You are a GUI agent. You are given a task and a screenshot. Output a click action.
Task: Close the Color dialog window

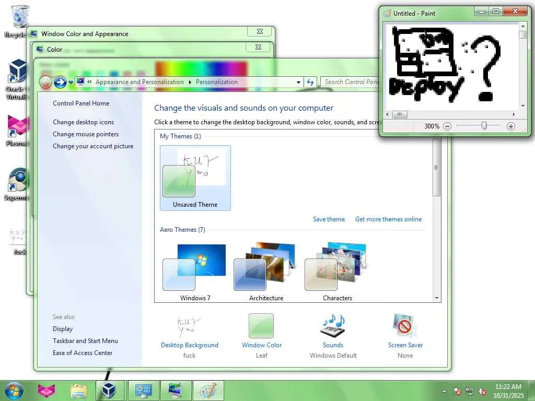[258, 47]
